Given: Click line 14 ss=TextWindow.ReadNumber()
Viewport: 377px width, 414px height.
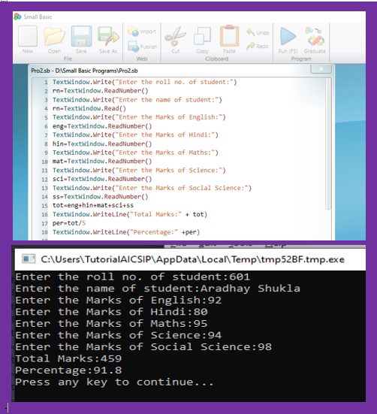Looking at the screenshot, I should (x=100, y=197).
